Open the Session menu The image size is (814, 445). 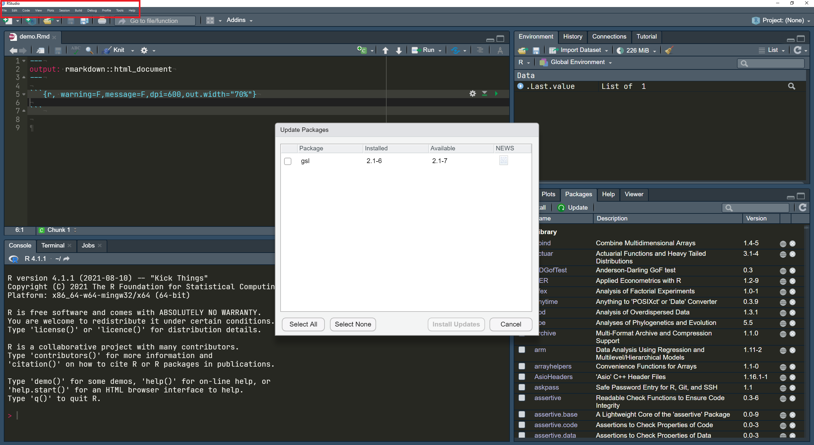tap(64, 11)
